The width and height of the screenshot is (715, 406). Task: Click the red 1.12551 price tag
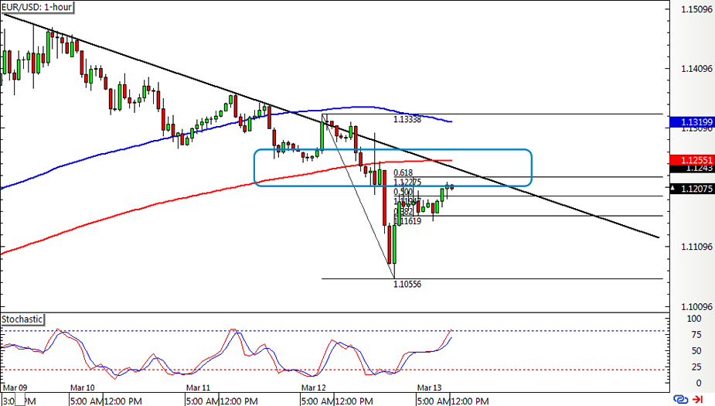pos(693,160)
